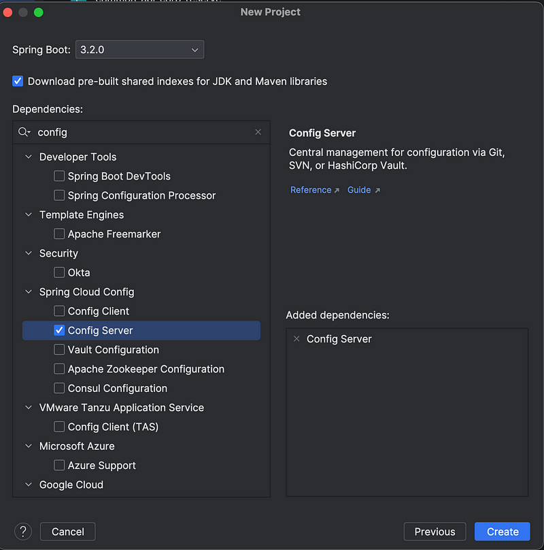Clear the dependency search text with X icon
Screen dimensions: 544x550
point(258,132)
